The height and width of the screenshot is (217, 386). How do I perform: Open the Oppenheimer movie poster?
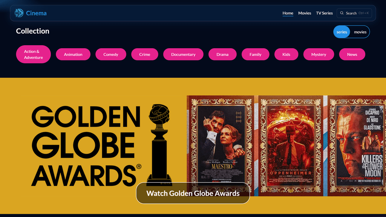pos(291,145)
